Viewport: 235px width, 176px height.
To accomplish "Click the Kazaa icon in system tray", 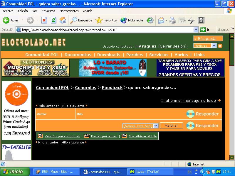I will tap(219, 172).
